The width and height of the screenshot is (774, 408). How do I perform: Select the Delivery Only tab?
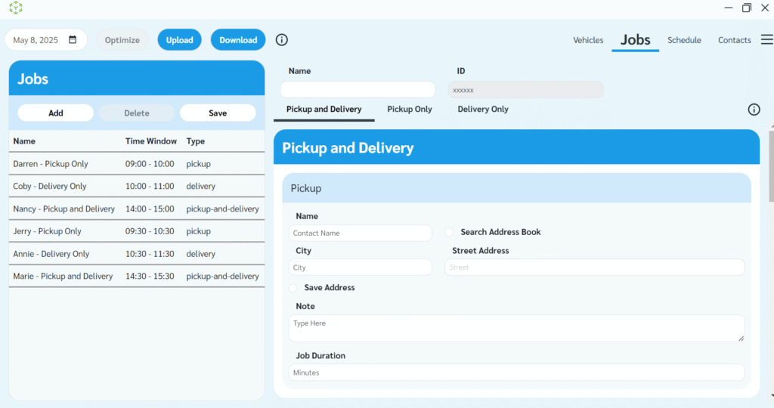click(483, 110)
